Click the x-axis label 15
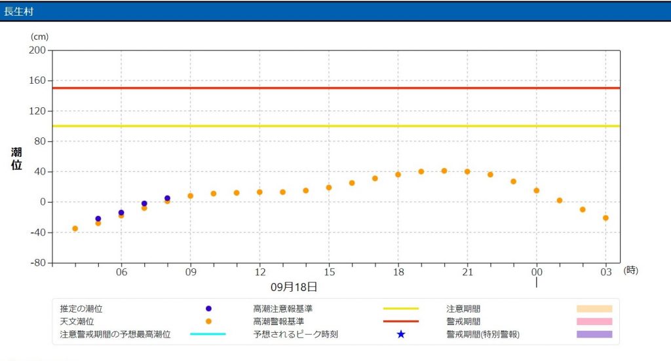Screen dimensions: 671x361 329,272
